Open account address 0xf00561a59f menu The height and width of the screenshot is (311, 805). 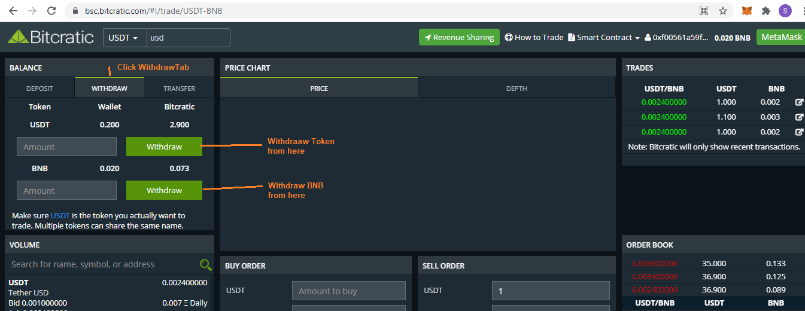tap(676, 38)
